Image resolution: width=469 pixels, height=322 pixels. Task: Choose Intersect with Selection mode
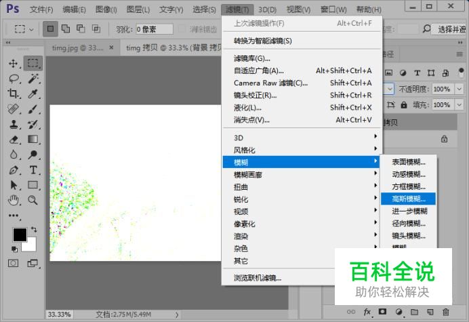point(96,28)
